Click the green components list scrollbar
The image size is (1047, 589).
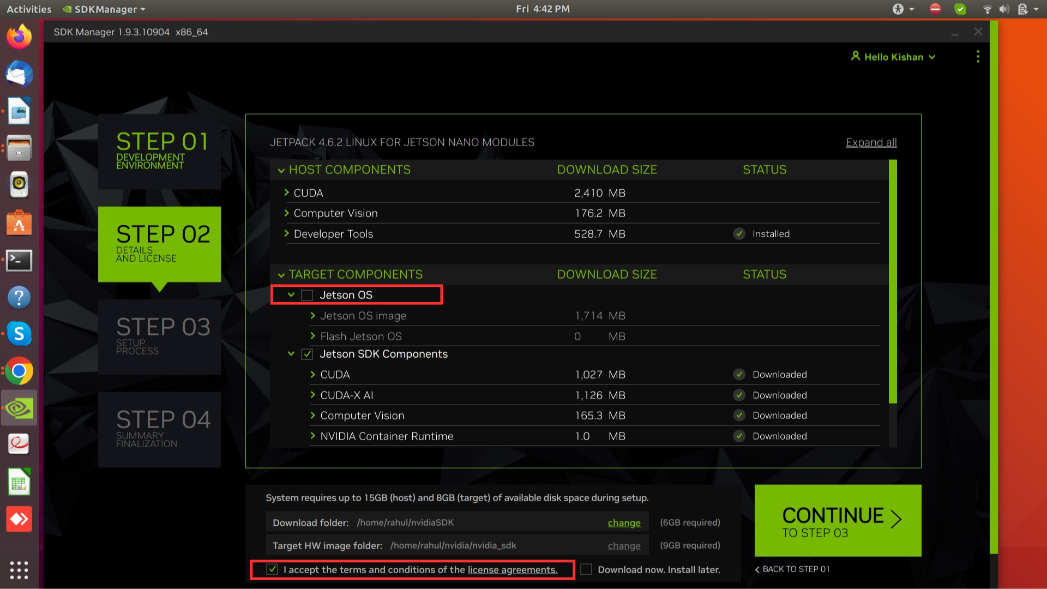coord(893,281)
